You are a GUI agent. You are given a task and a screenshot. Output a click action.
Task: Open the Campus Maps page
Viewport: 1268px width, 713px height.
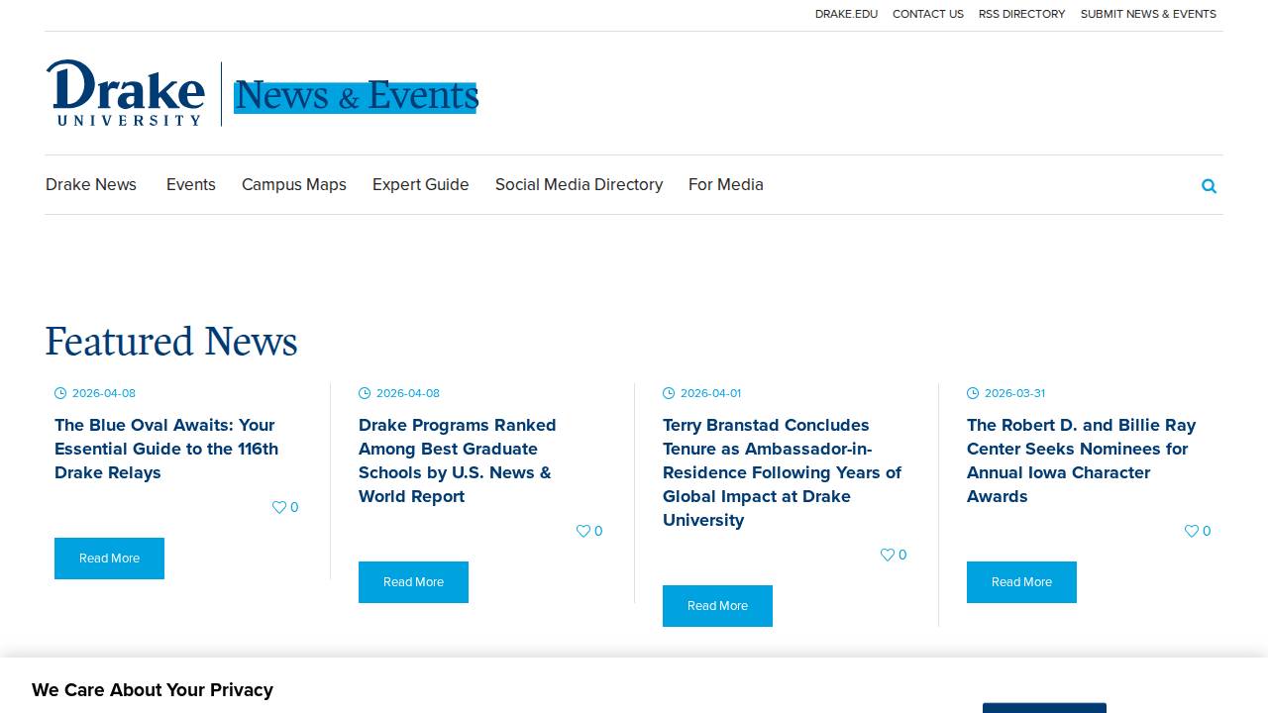(x=293, y=185)
